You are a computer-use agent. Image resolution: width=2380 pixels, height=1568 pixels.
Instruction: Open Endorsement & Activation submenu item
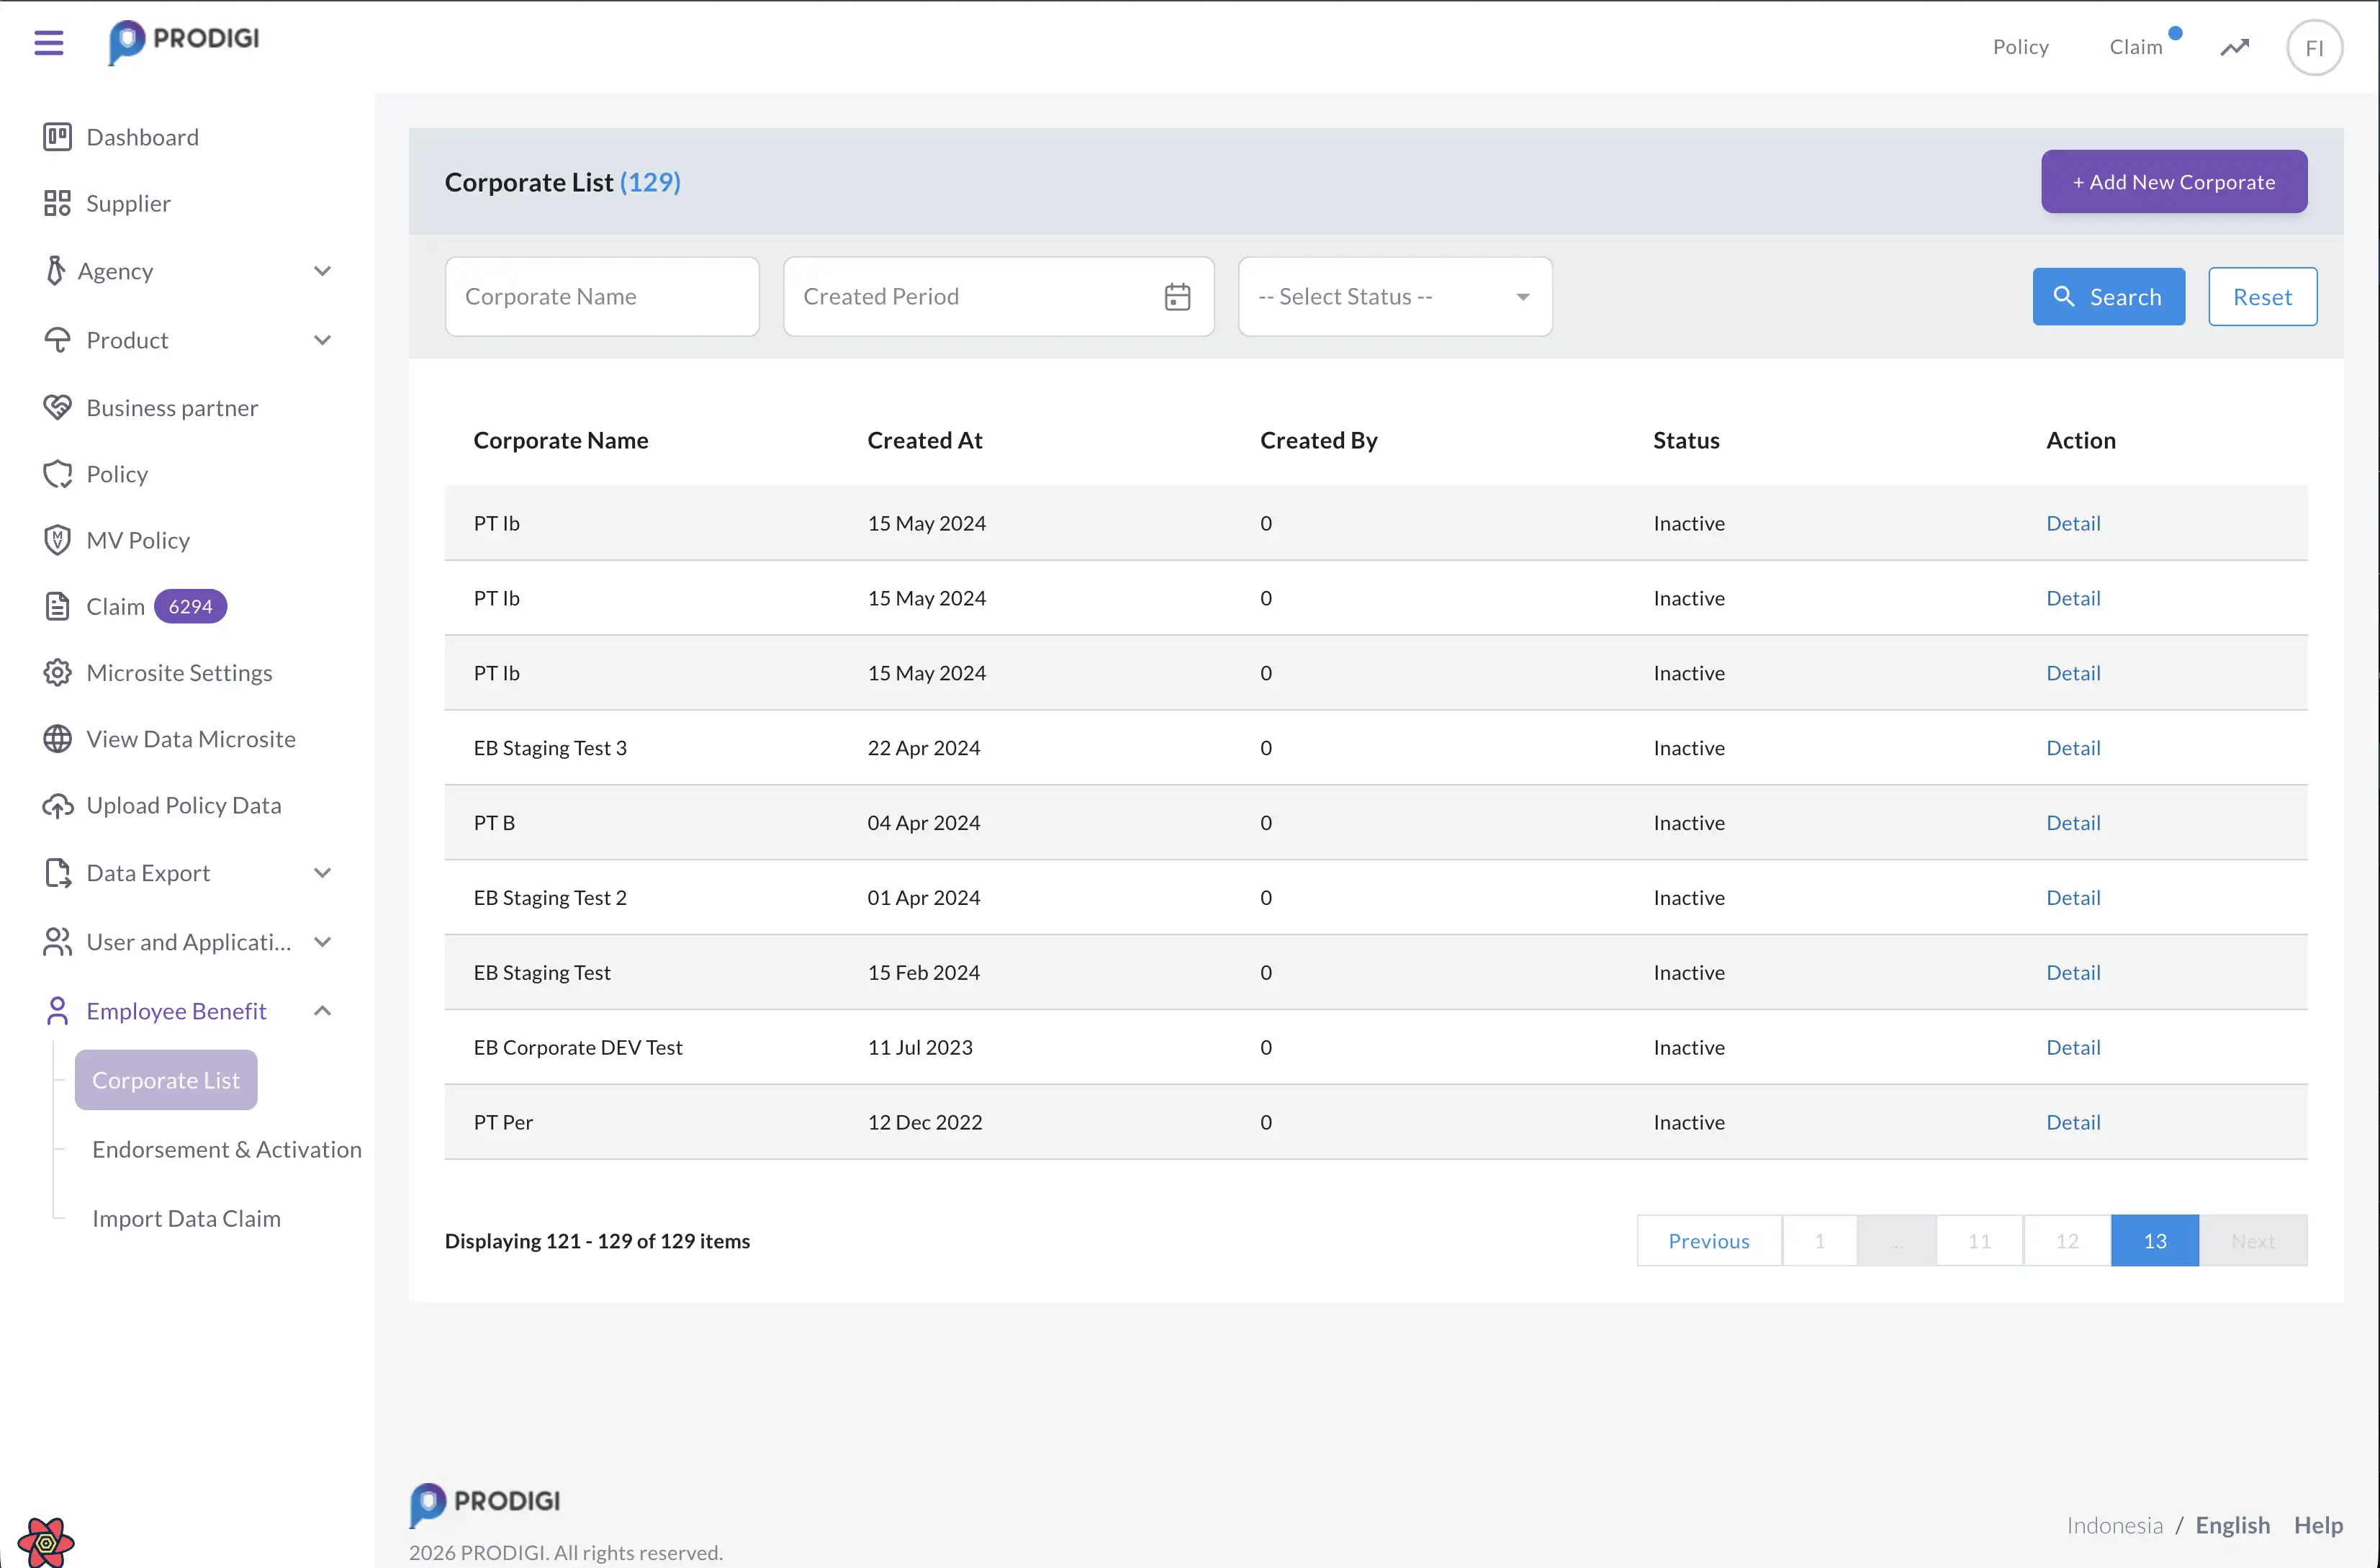(227, 1150)
